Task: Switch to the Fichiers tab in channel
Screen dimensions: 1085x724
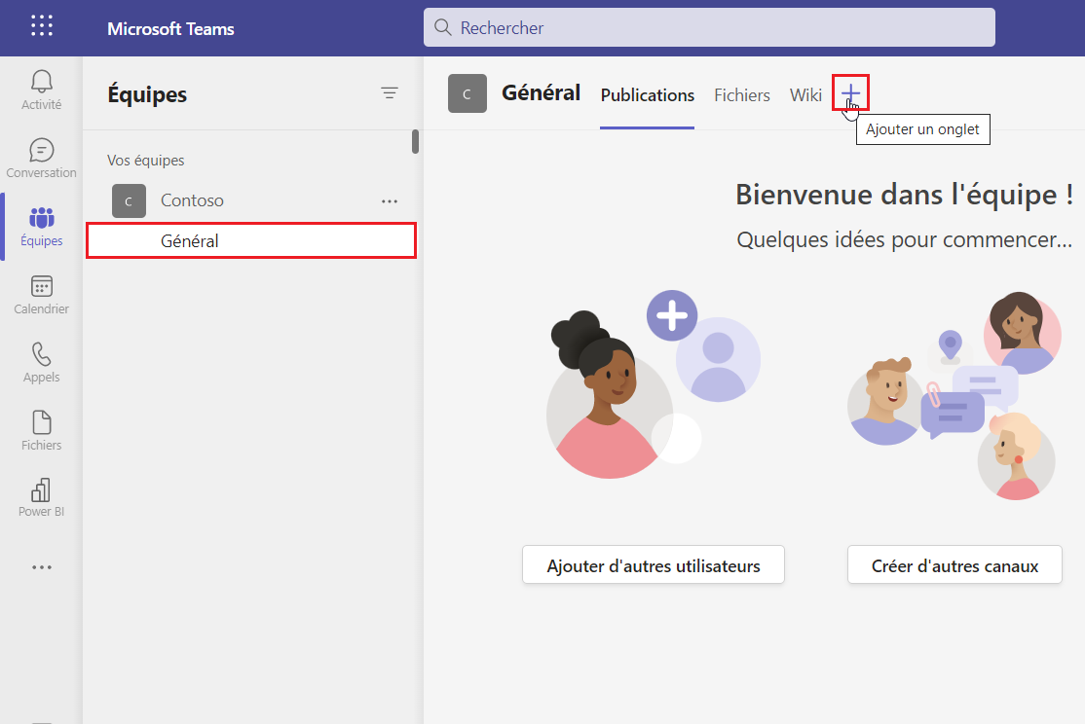Action: click(x=742, y=94)
